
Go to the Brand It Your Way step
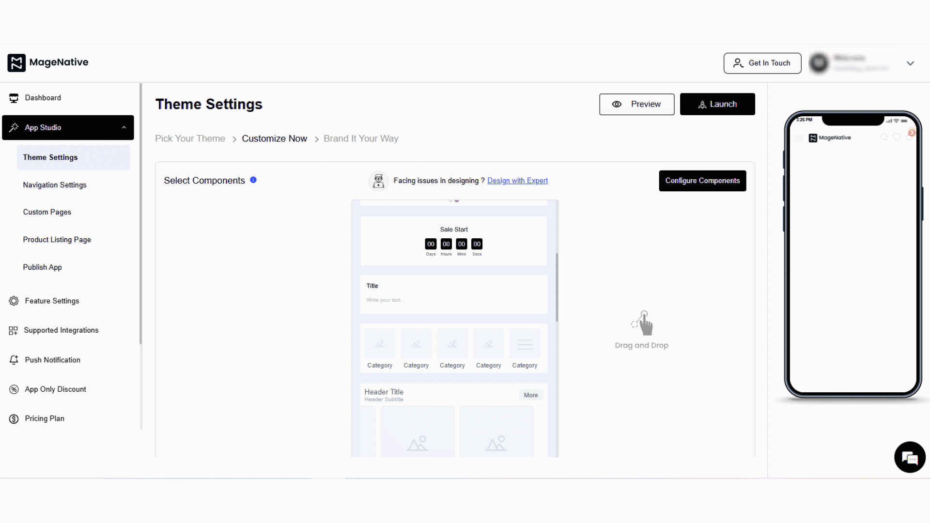361,138
